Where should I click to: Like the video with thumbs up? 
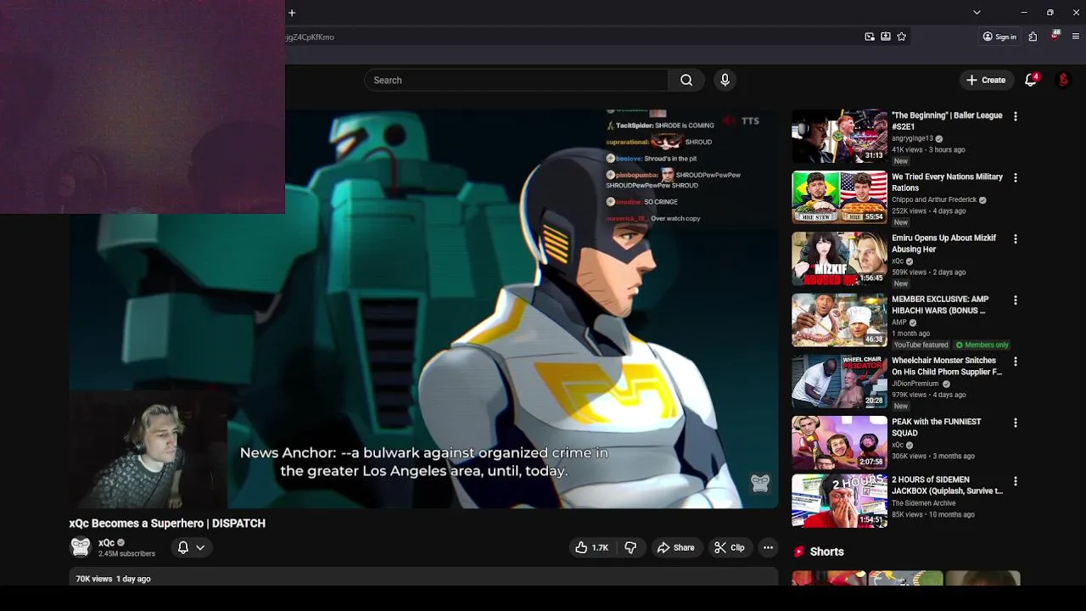coord(592,547)
